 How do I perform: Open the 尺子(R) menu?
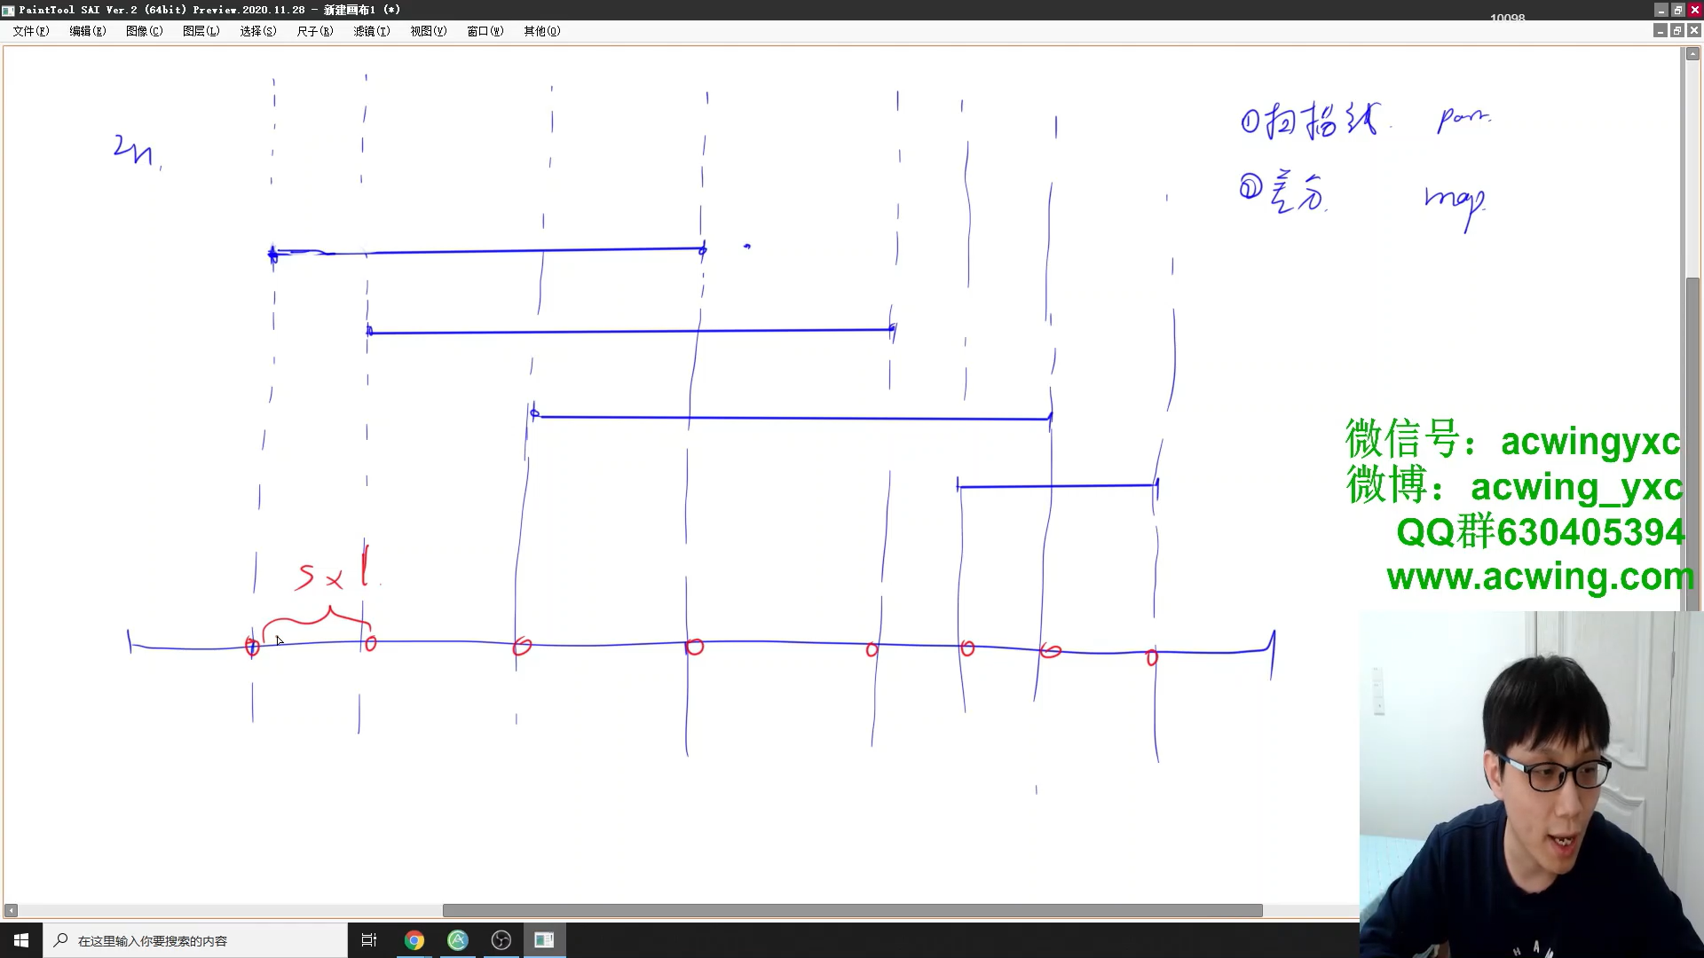click(x=314, y=31)
